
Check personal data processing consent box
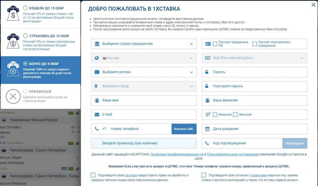pyautogui.click(x=93, y=175)
